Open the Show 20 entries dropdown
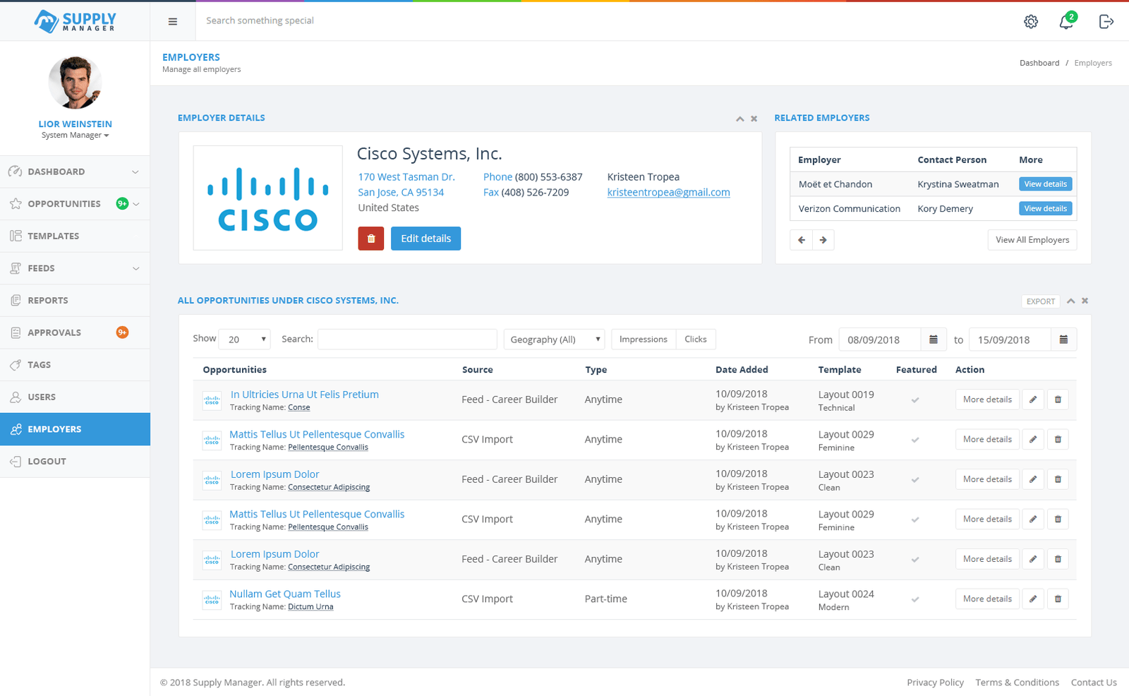The width and height of the screenshot is (1129, 696). coord(244,340)
